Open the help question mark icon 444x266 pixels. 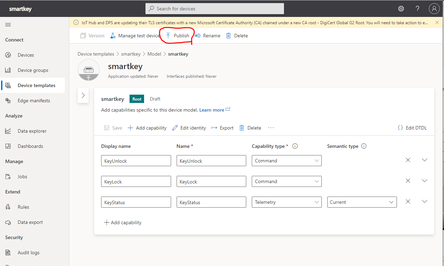(418, 9)
